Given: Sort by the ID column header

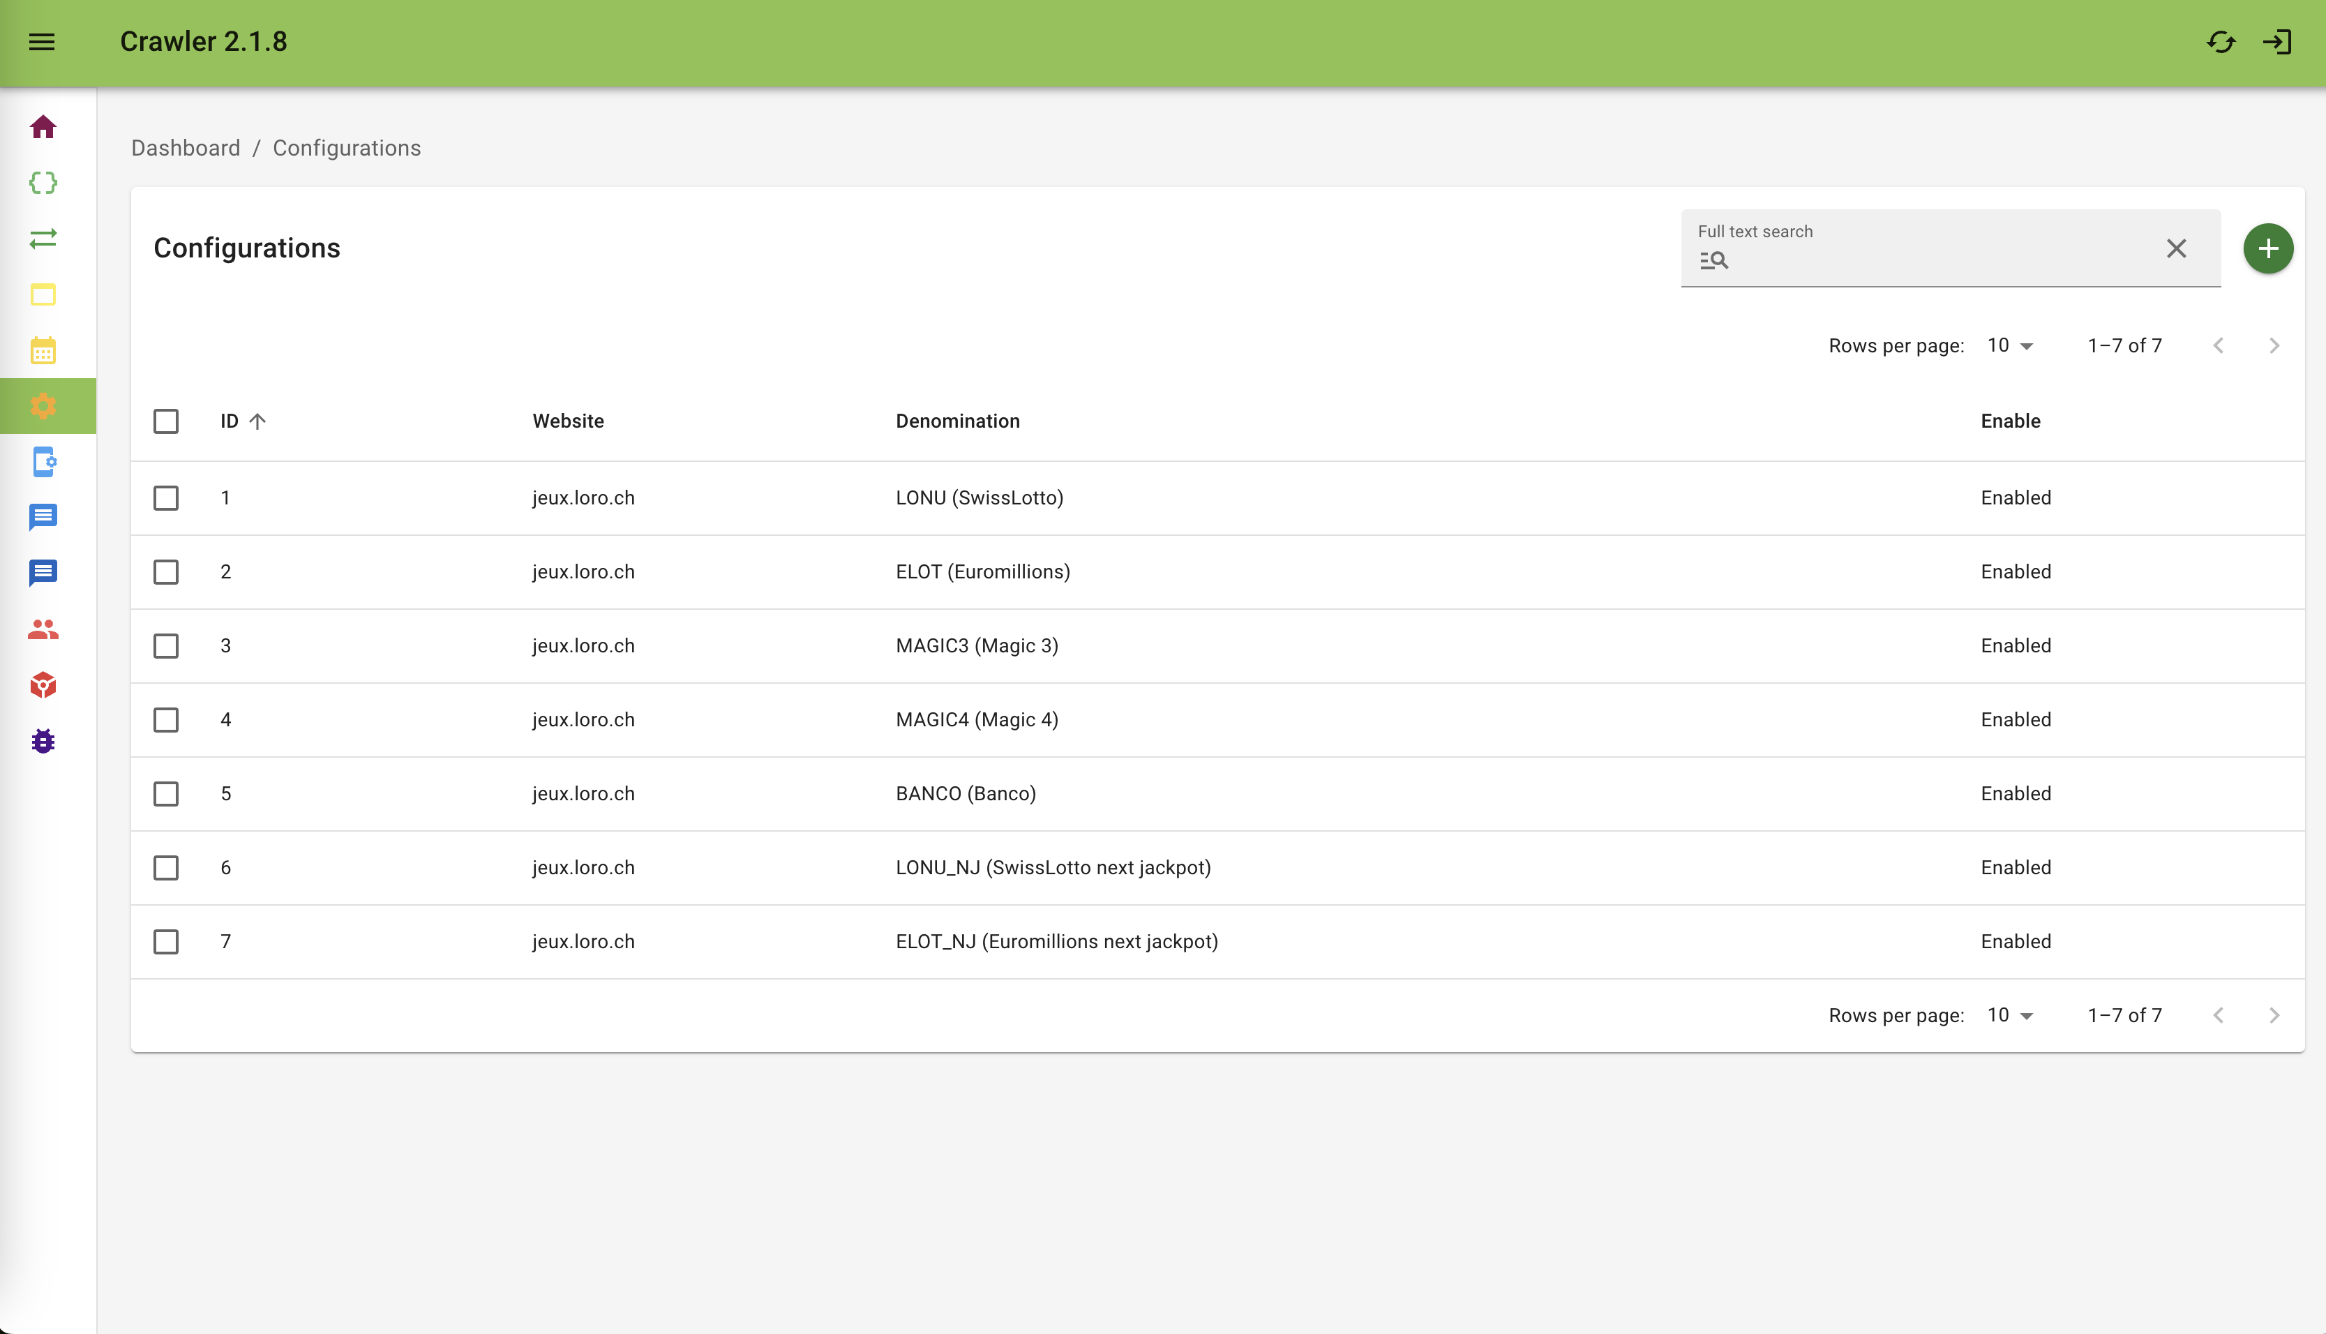Looking at the screenshot, I should click(230, 421).
